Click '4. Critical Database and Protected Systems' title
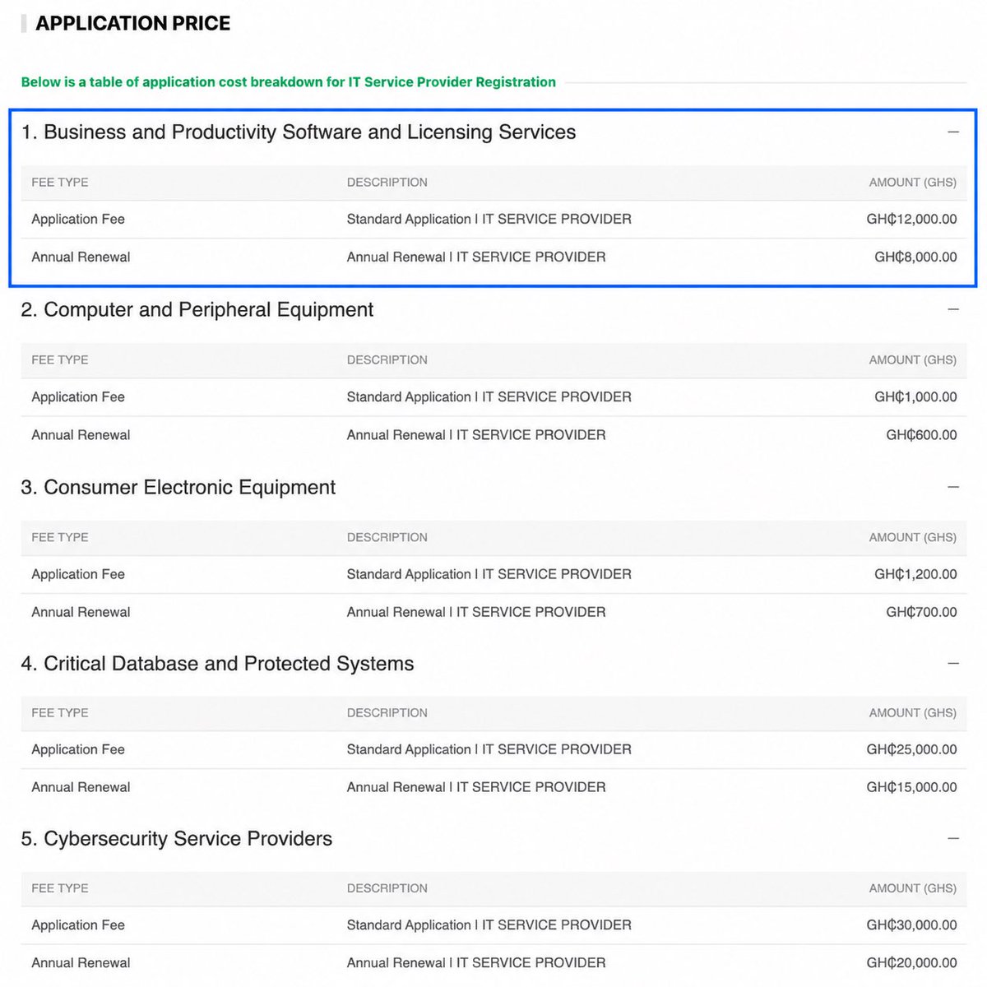 [x=218, y=664]
